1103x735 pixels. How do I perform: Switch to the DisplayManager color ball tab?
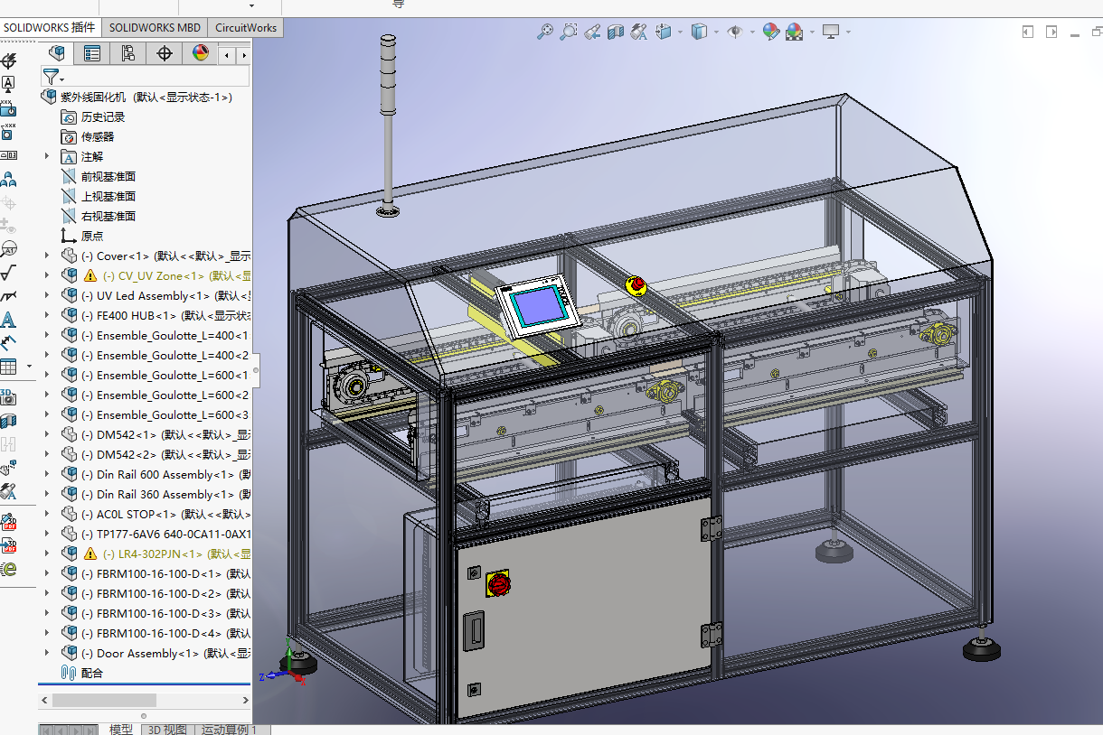pyautogui.click(x=201, y=53)
